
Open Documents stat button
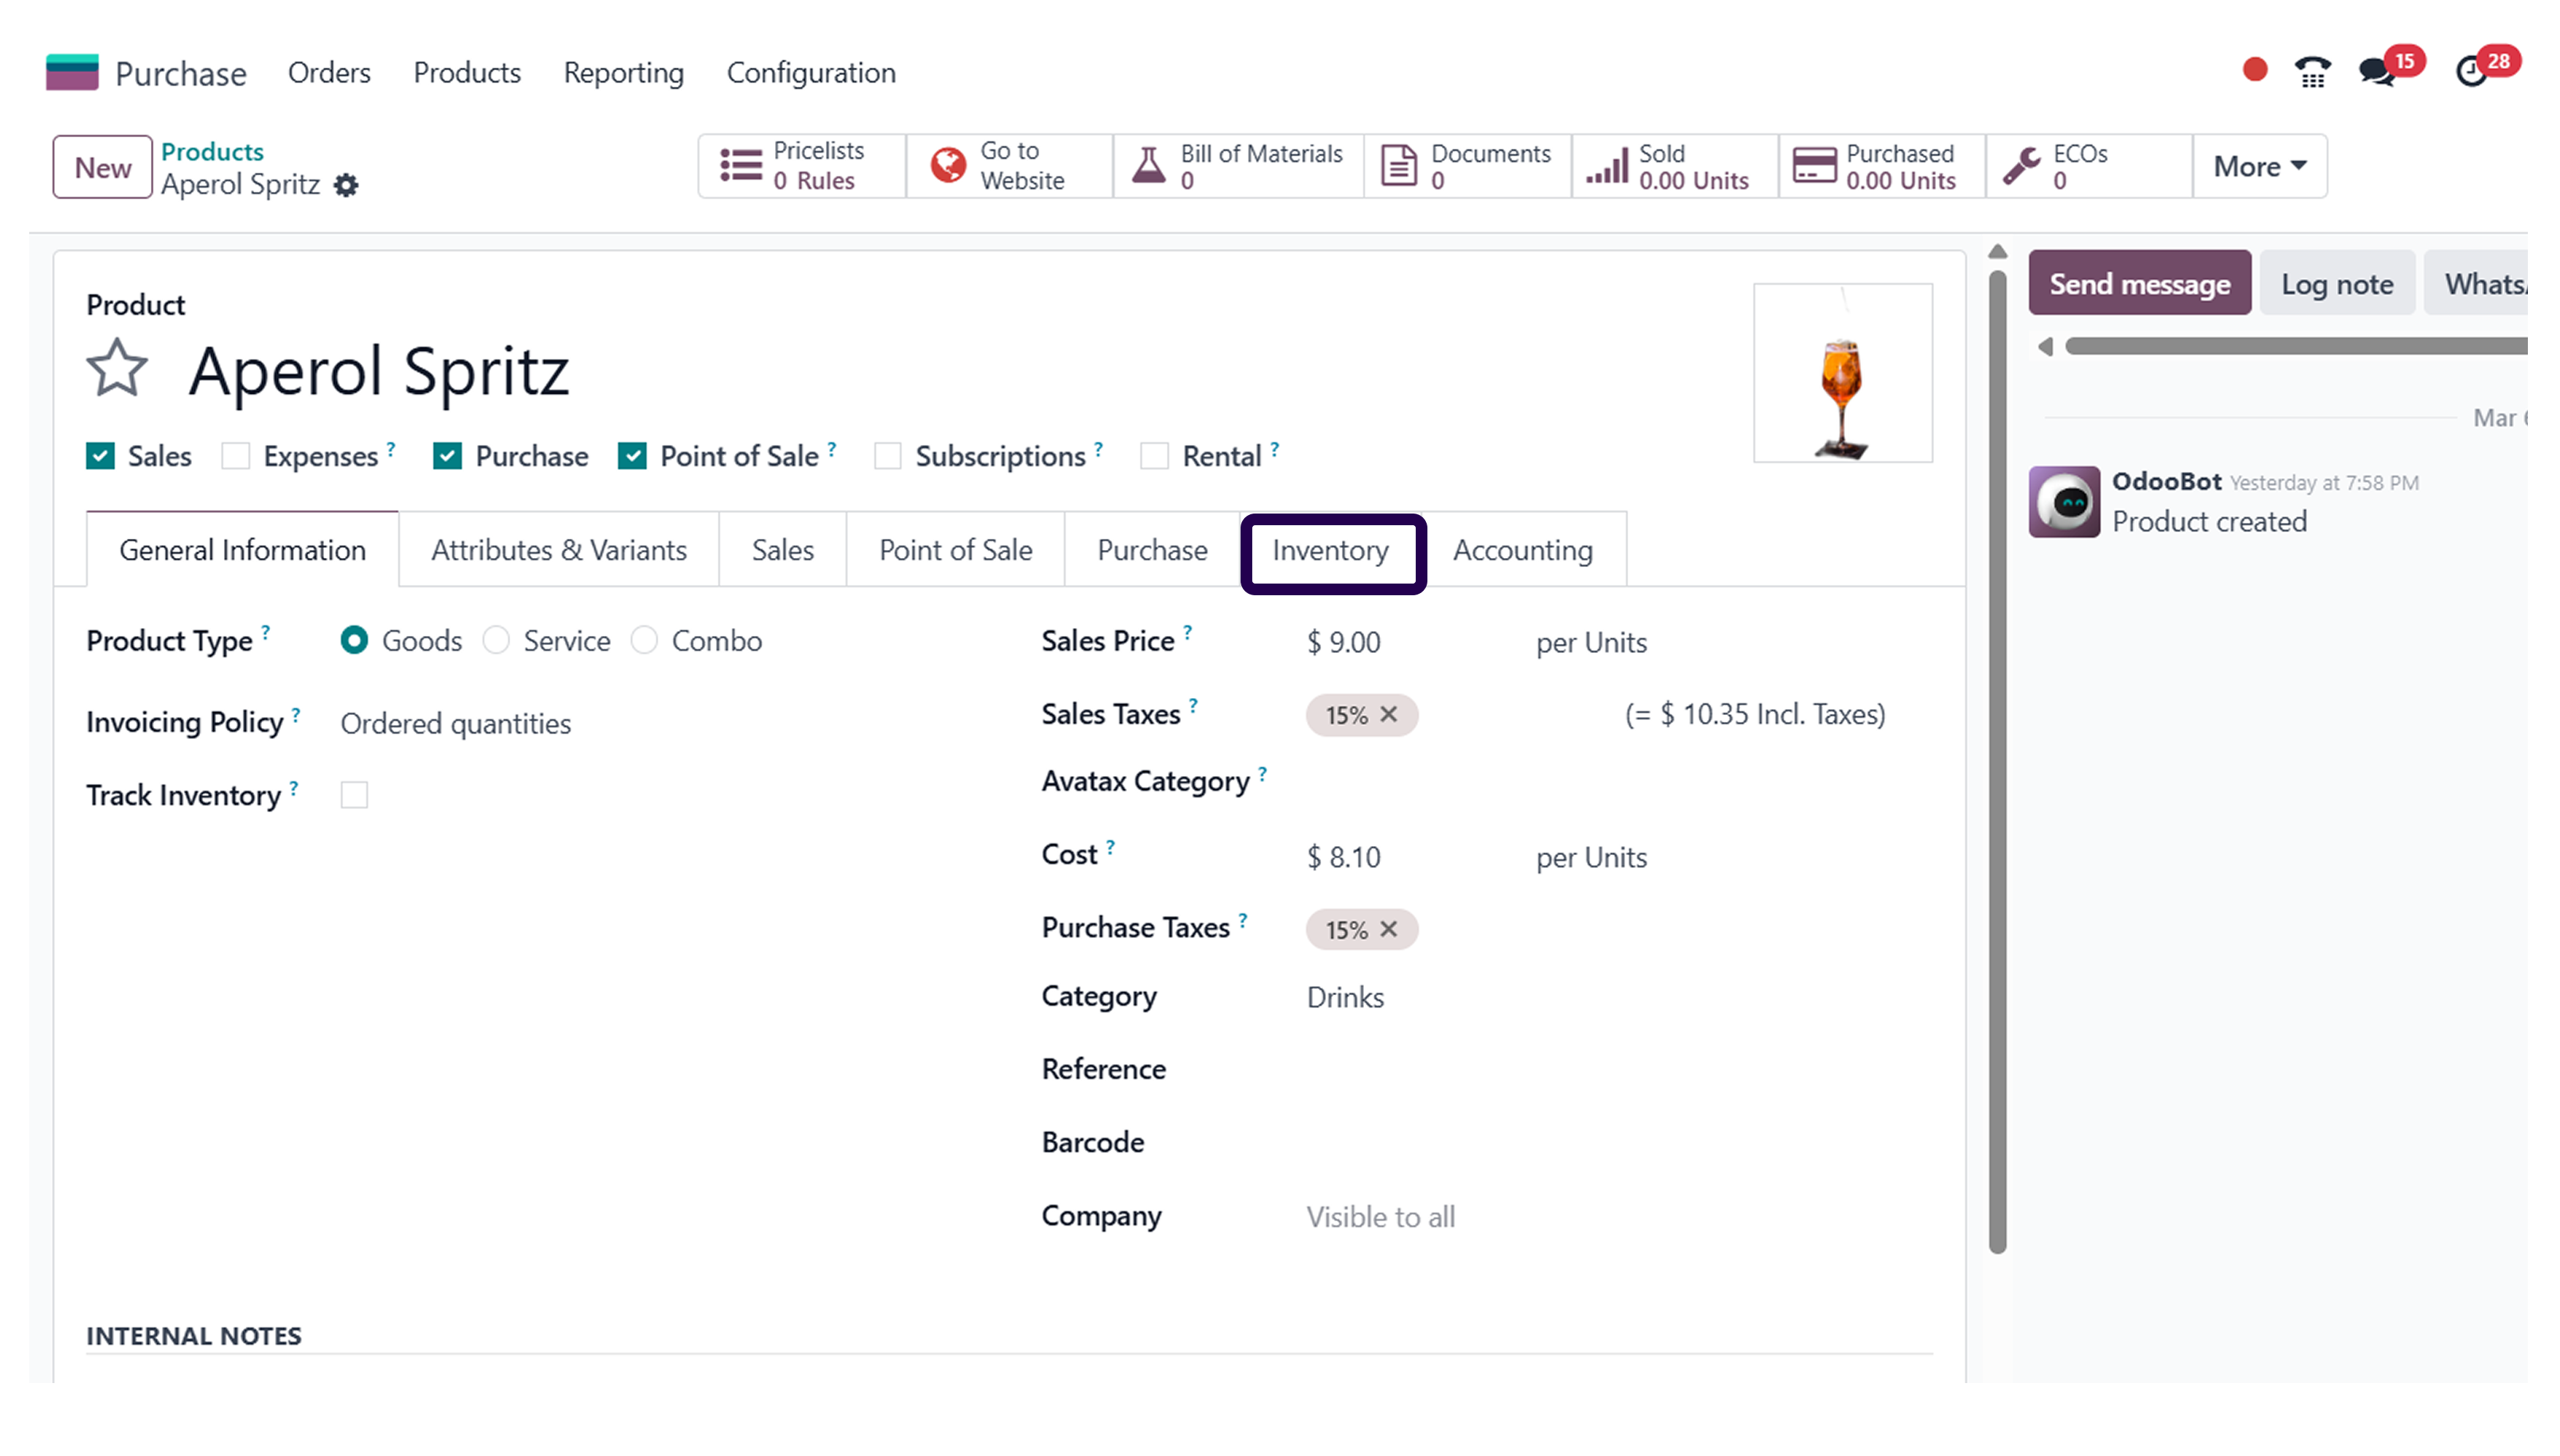1468,166
